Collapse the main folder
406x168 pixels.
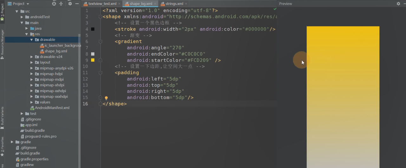(x=22, y=23)
